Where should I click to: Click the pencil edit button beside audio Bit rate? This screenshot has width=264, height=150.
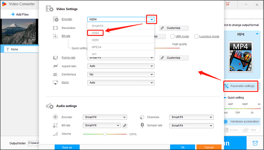125,125
